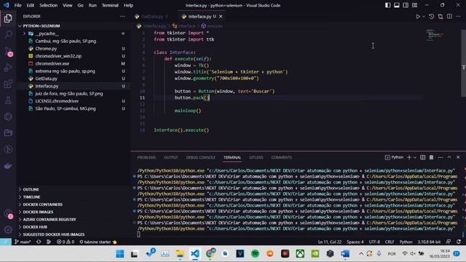Click the code minimap preview

(434, 35)
